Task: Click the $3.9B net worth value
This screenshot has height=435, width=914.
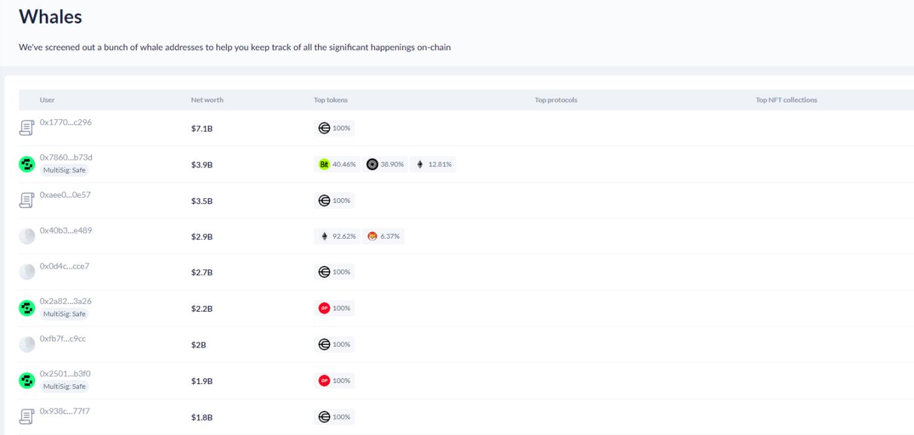Action: [202, 165]
